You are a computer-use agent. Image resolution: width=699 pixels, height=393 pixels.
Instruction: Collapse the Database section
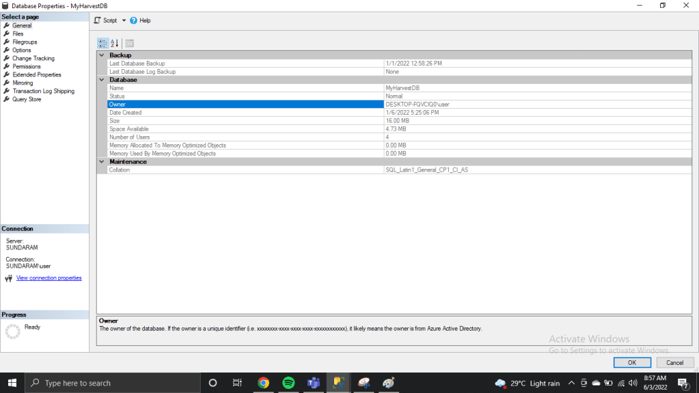point(102,80)
